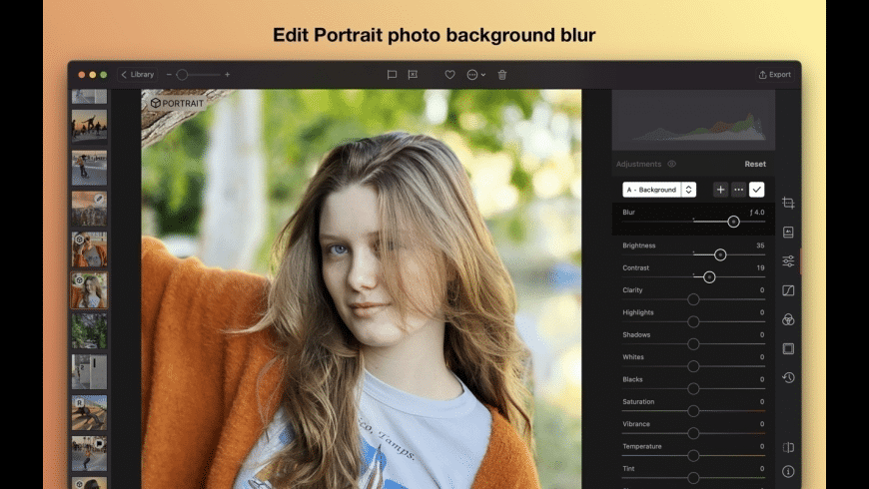Toggle before/after compare view icon
Screen dimensions: 869x489
[x=788, y=447]
